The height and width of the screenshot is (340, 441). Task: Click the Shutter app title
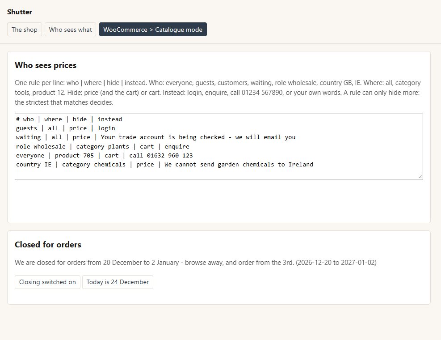(x=19, y=12)
